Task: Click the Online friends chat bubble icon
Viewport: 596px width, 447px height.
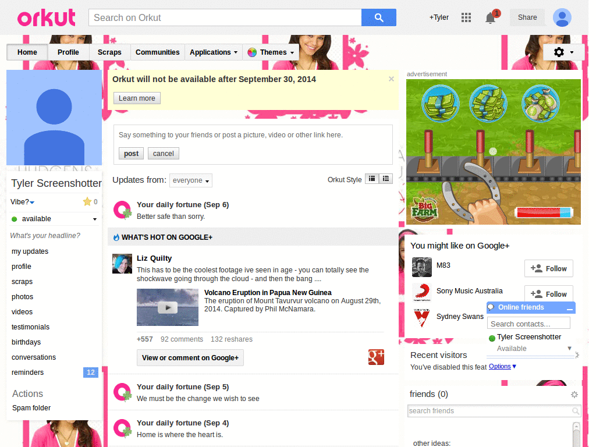Action: pyautogui.click(x=491, y=307)
